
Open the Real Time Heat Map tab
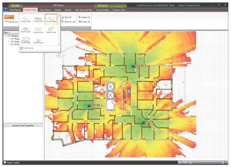coord(84,10)
